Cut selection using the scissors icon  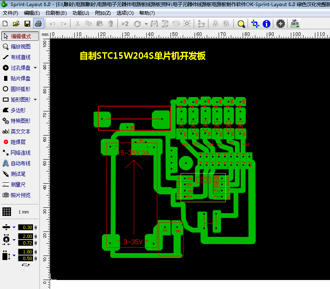tap(78, 24)
